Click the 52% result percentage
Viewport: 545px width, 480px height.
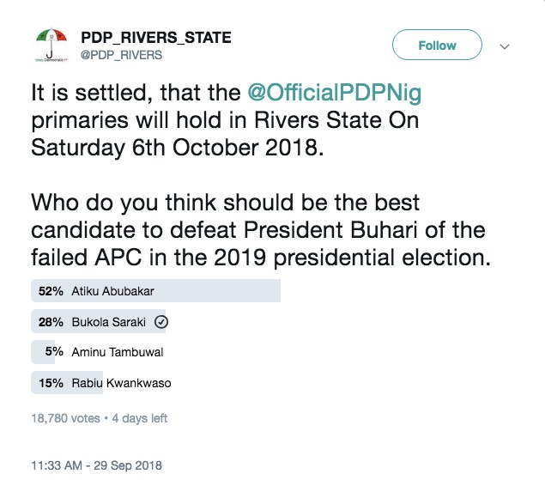pos(50,292)
